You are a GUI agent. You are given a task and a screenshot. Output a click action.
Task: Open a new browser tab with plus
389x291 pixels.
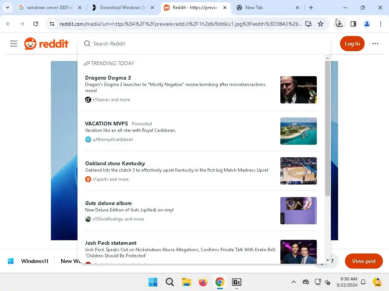point(311,8)
